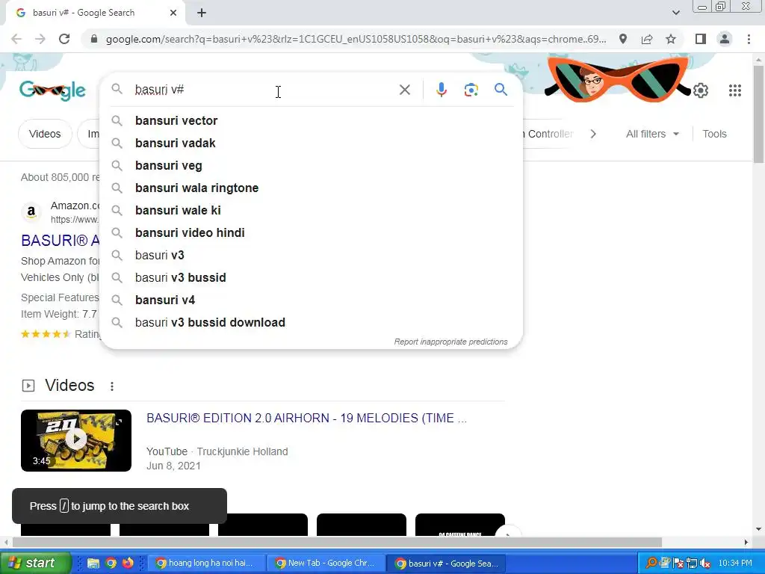Select suggestion 'bansuri wale ki'
This screenshot has height=574, width=765.
[x=311, y=210]
